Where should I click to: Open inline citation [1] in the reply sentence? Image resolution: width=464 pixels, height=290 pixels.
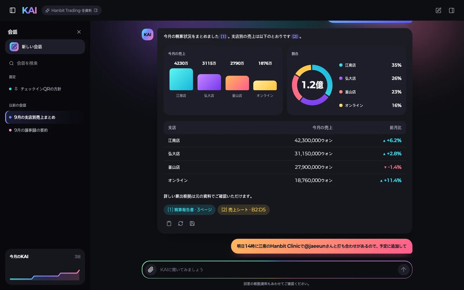(x=223, y=37)
